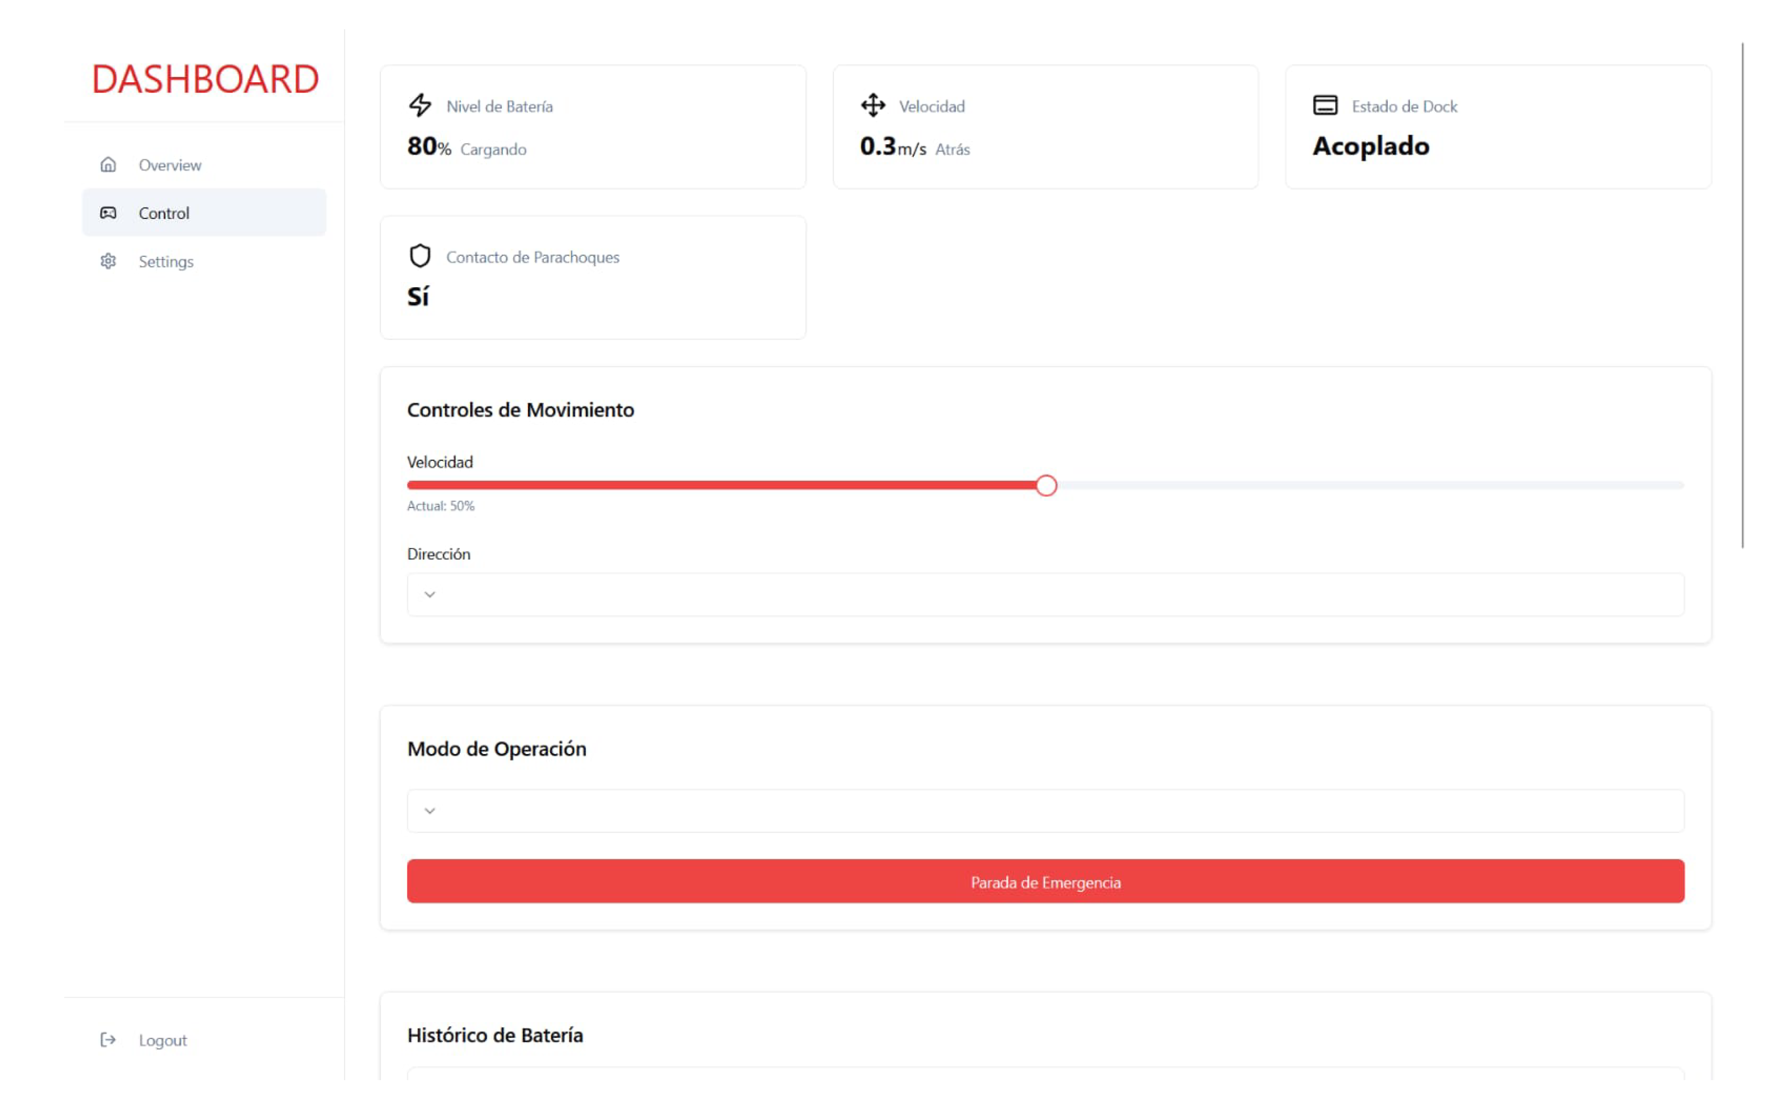Click the Velocidad slider handle
Viewport: 1773px width, 1112px height.
1046,485
